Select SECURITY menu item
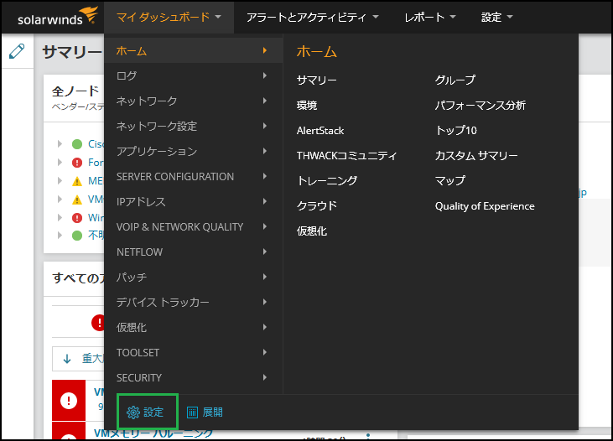Screen dimensions: 613x441 194,377
